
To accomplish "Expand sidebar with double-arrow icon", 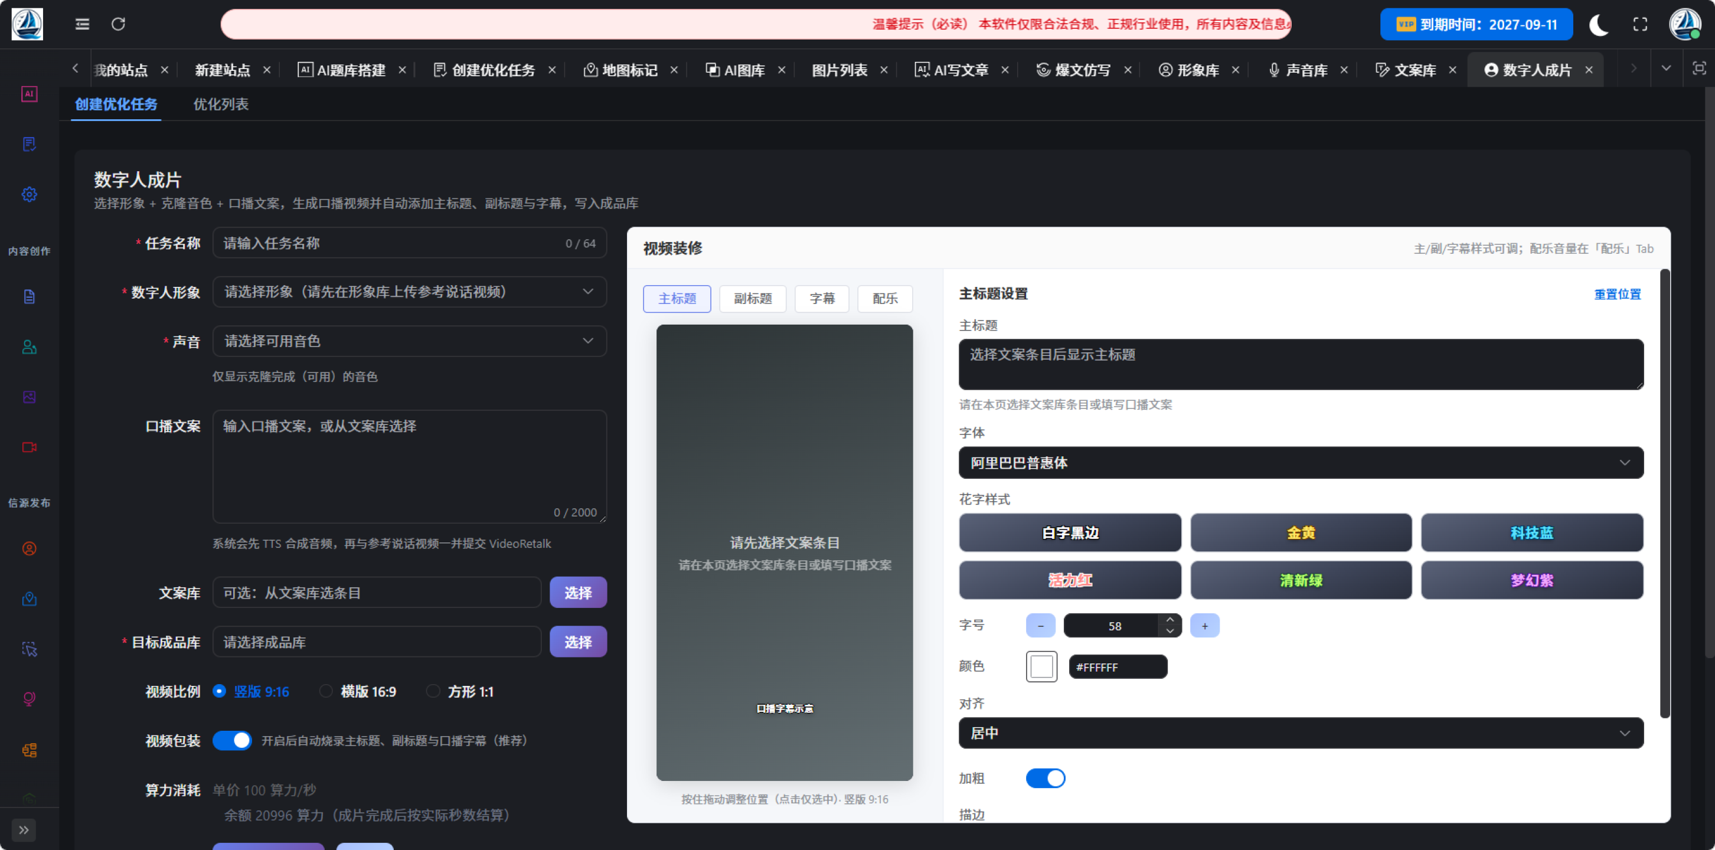I will tap(24, 830).
